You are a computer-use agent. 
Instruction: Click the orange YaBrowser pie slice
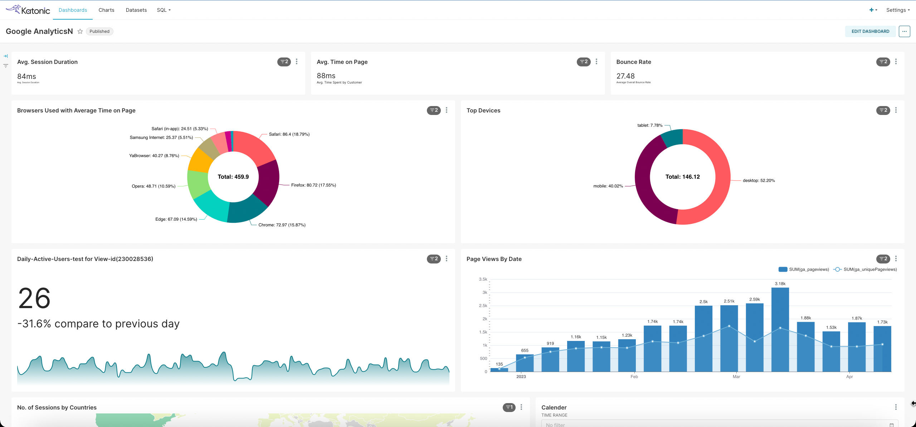click(200, 161)
